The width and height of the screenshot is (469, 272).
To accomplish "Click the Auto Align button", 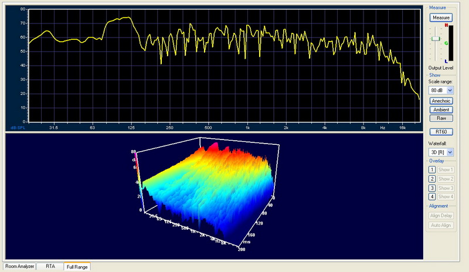I will (x=441, y=225).
